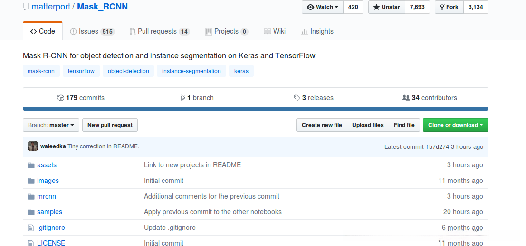The image size is (526, 246).
Task: Select the instance-segmentation topic tag
Action: 191,71
